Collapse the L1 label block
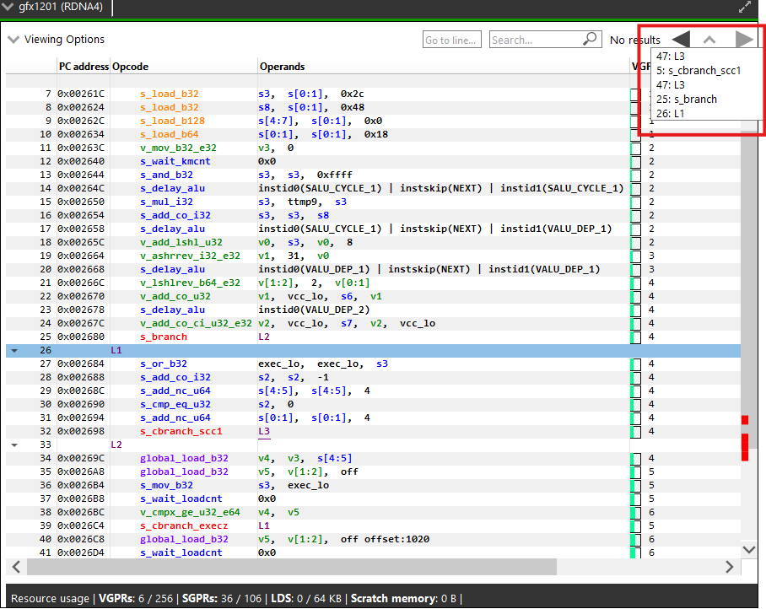Viewport: 766px width, 609px height. click(14, 350)
